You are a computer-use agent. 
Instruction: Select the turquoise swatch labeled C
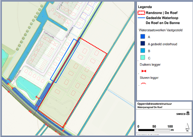pos(143,58)
